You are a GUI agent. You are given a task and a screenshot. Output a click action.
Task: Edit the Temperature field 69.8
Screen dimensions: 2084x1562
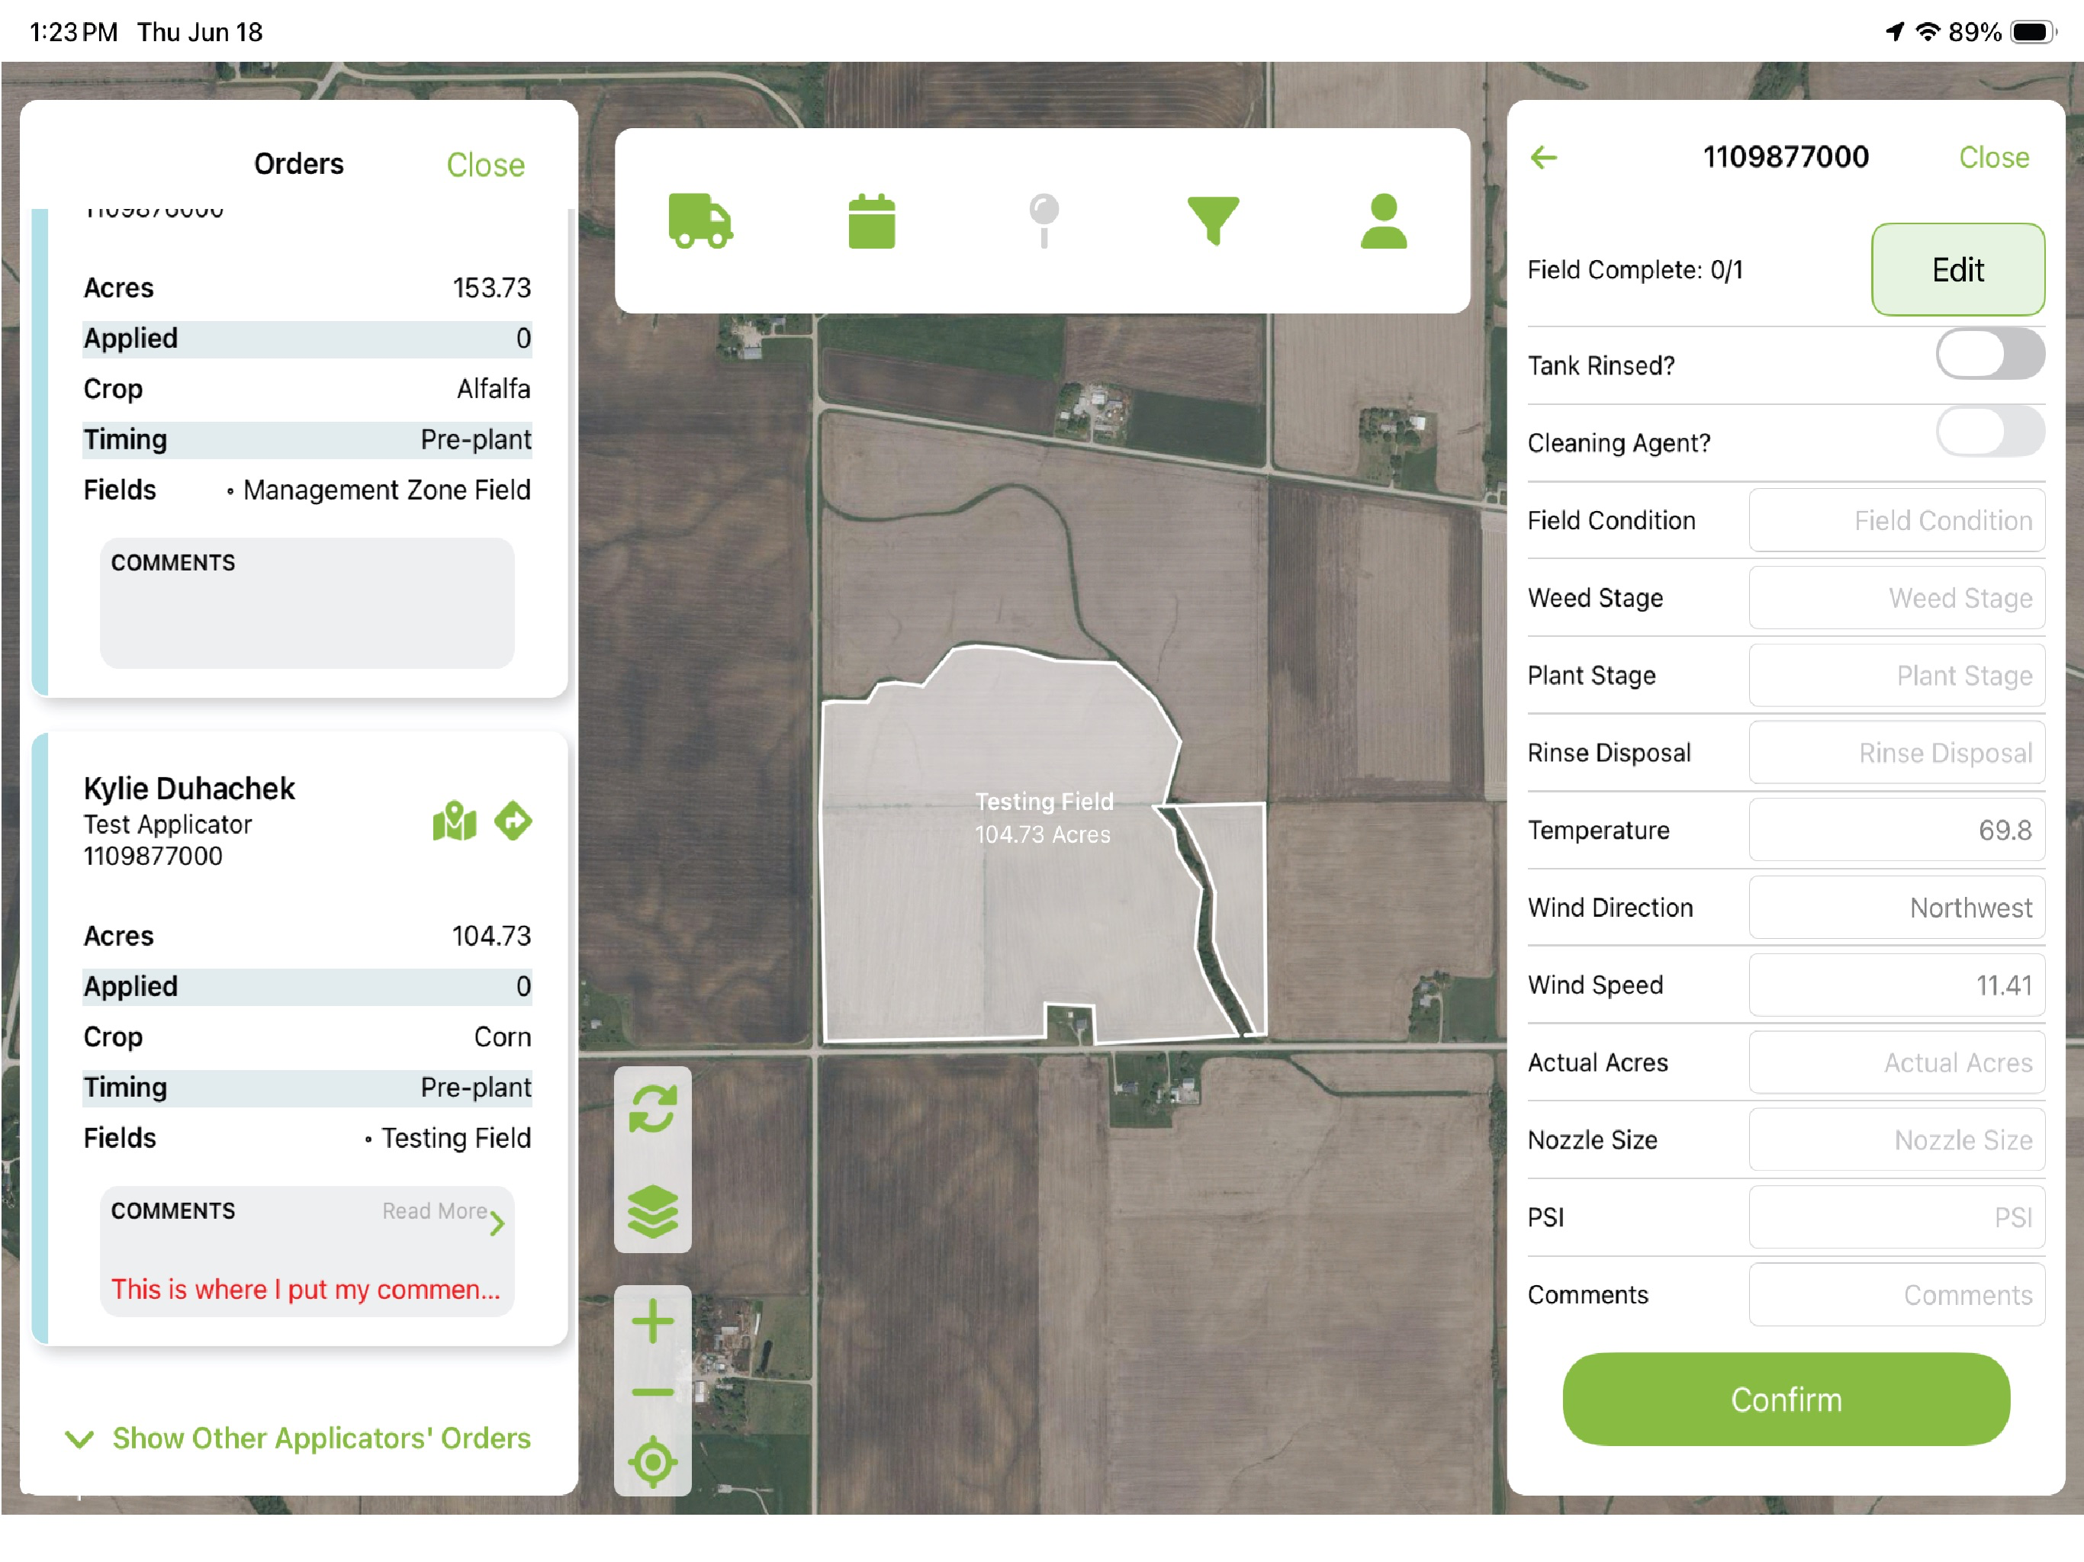click(1896, 830)
